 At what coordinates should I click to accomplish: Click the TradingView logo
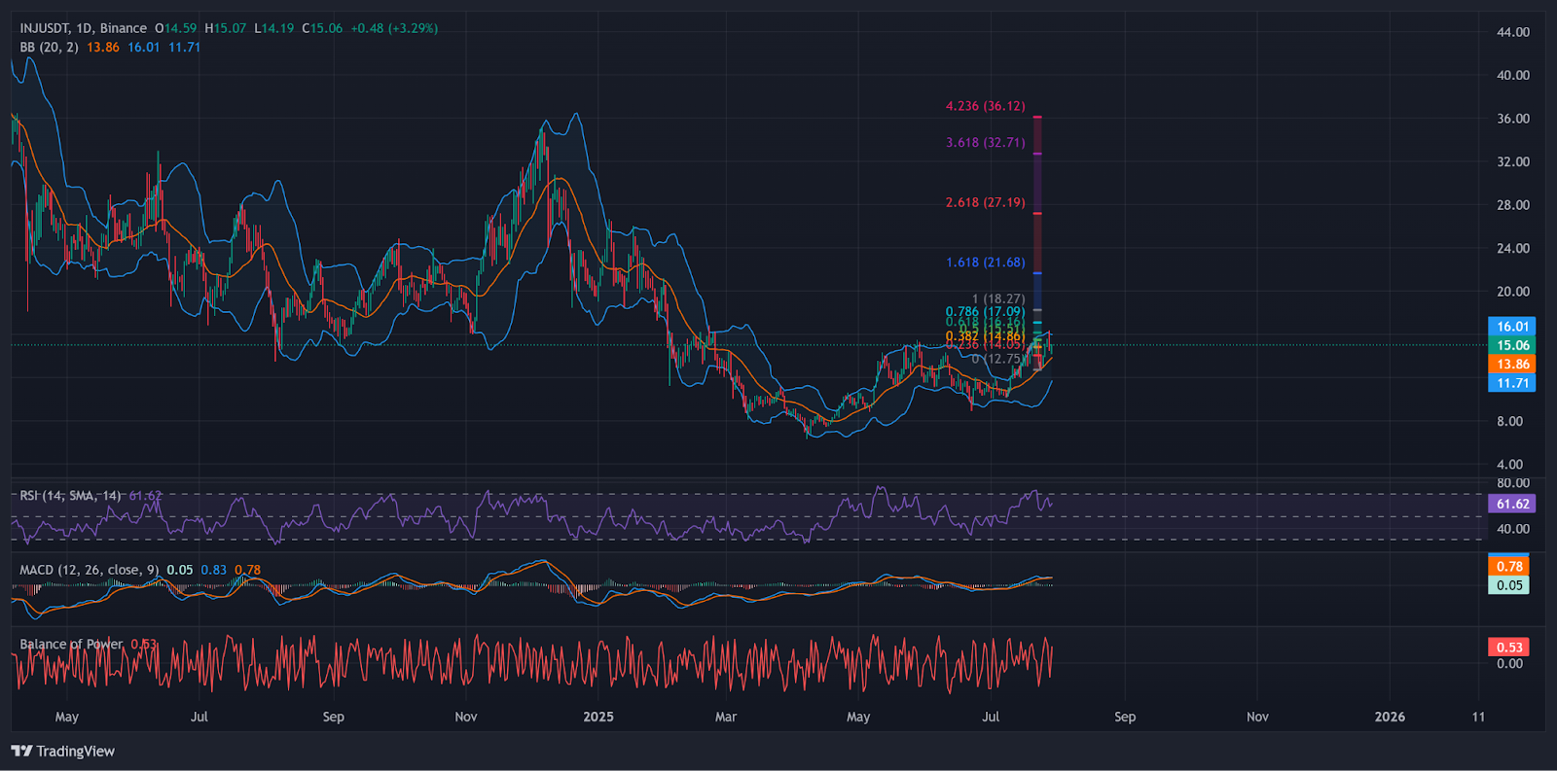coord(63,751)
